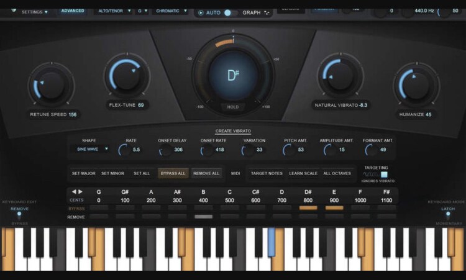Click the Hold button under pitch display

coord(233,107)
